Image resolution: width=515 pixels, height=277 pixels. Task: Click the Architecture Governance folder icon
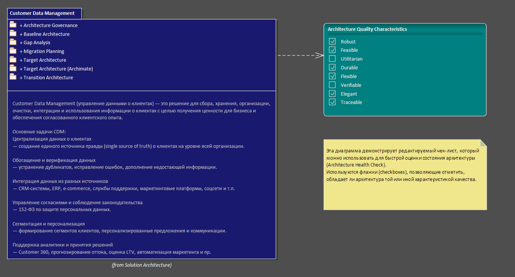click(x=13, y=25)
